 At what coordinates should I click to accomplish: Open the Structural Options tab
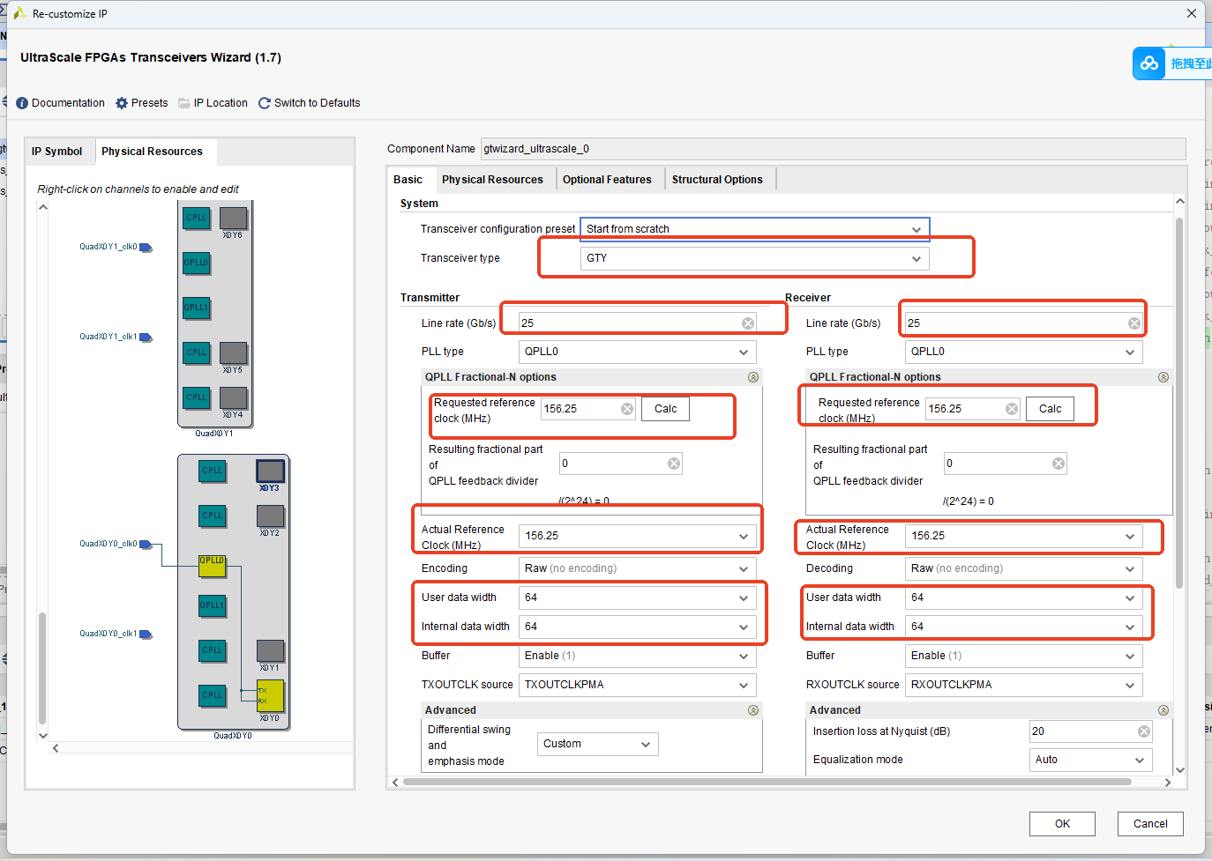pos(718,180)
